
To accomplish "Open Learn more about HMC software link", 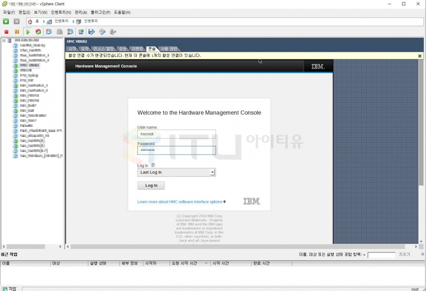I will (x=180, y=202).
